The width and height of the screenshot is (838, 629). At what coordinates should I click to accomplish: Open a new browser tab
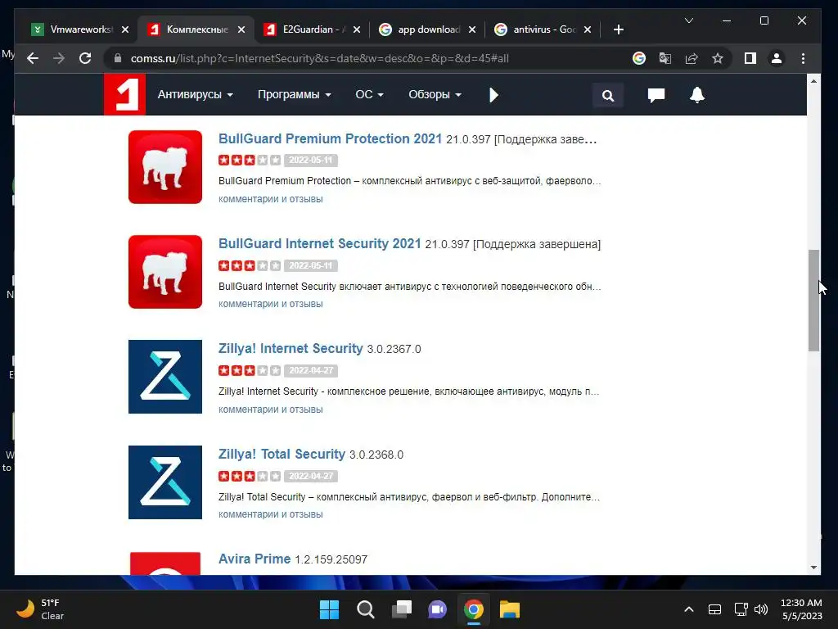tap(619, 29)
